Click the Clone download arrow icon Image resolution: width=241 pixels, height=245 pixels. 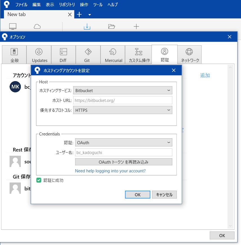coord(87,26)
